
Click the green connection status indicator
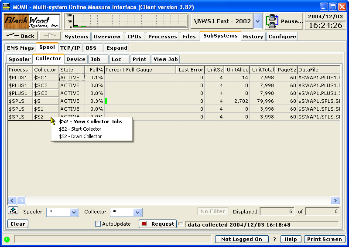(x=7, y=239)
